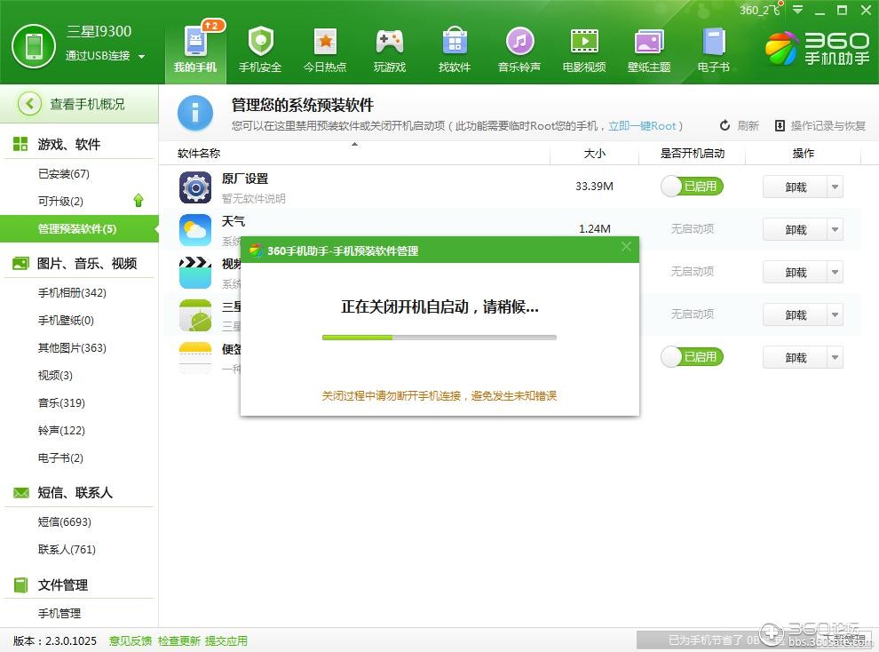Screen dimensions: 879x652
Task: Click the phone device icon
Action: [35, 45]
